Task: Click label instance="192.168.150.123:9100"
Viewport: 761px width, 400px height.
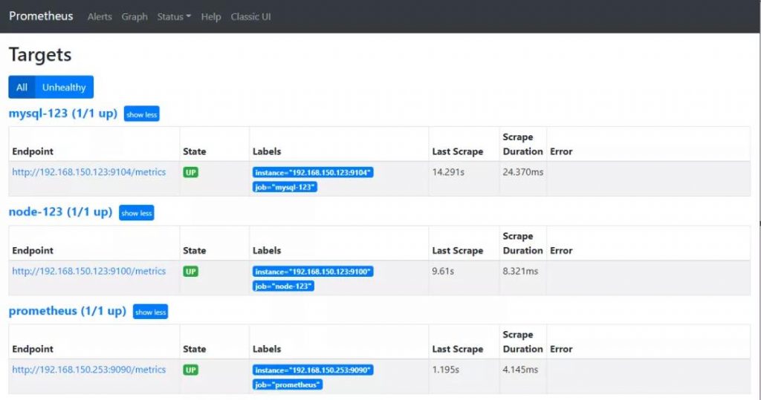Action: pyautogui.click(x=313, y=272)
